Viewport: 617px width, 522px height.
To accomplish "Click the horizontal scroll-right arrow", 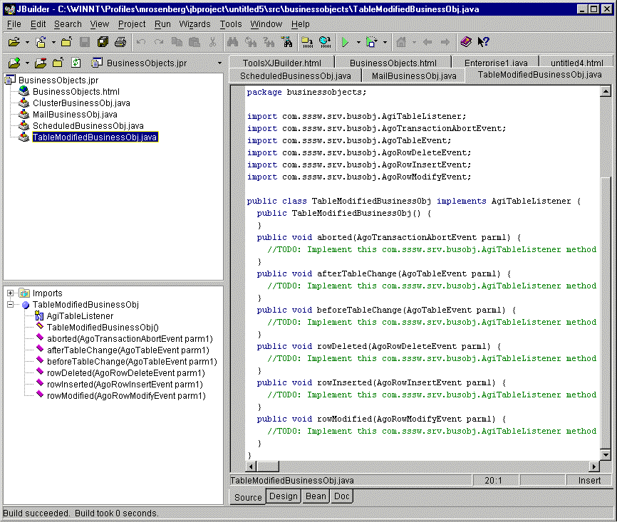I will point(593,466).
